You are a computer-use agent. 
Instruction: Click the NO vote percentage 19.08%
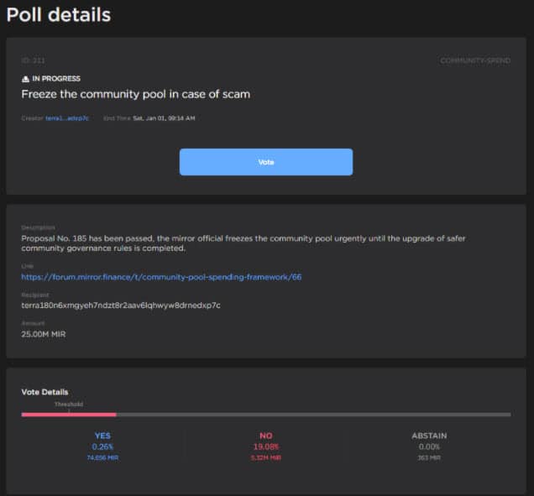pos(265,446)
